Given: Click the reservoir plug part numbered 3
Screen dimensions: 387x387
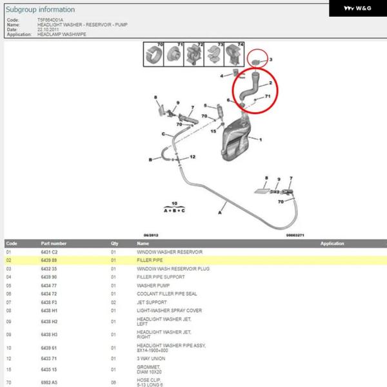Looking at the screenshot, I should (x=257, y=60).
